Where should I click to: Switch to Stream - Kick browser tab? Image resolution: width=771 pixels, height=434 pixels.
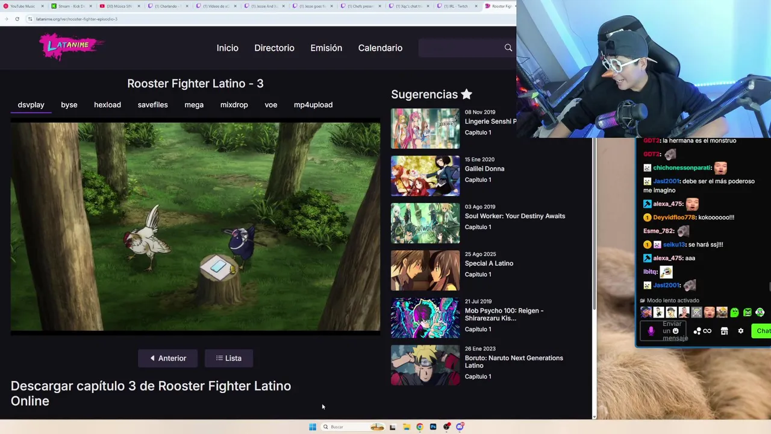point(71,6)
